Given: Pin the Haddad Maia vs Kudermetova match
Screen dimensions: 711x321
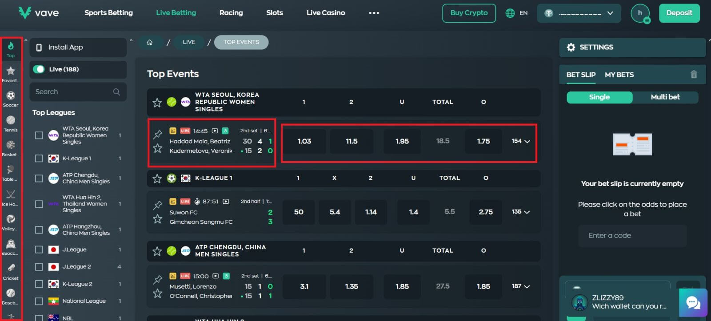Looking at the screenshot, I should (157, 134).
